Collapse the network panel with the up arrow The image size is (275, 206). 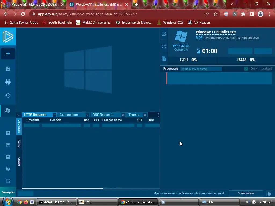[19, 115]
